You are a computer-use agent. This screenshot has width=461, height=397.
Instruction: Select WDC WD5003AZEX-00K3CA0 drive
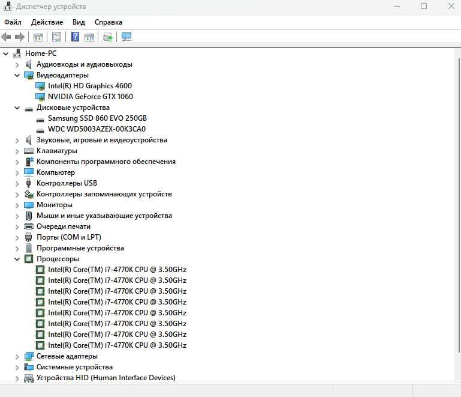click(x=97, y=129)
